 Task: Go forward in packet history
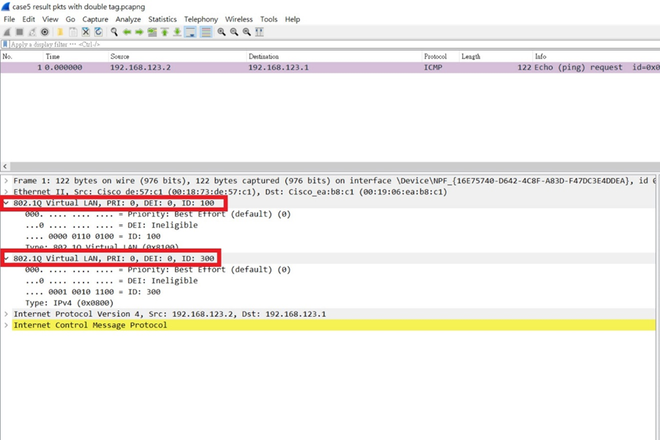[x=139, y=32]
